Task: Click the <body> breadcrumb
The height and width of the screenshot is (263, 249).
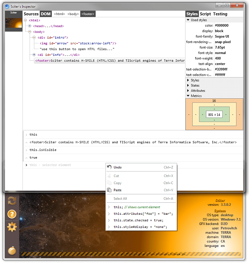Action: point(73,14)
